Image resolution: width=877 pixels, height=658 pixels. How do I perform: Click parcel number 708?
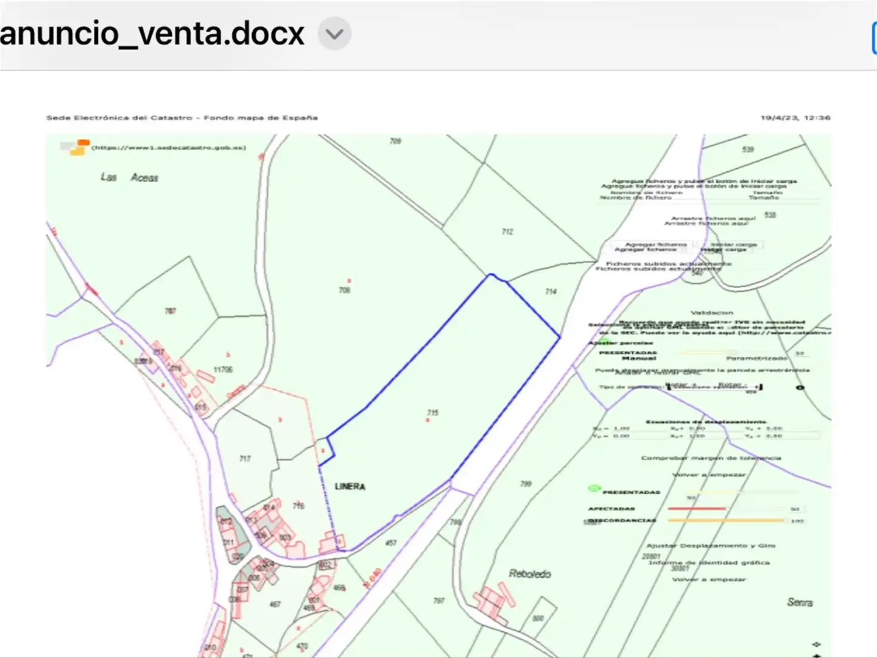[344, 290]
